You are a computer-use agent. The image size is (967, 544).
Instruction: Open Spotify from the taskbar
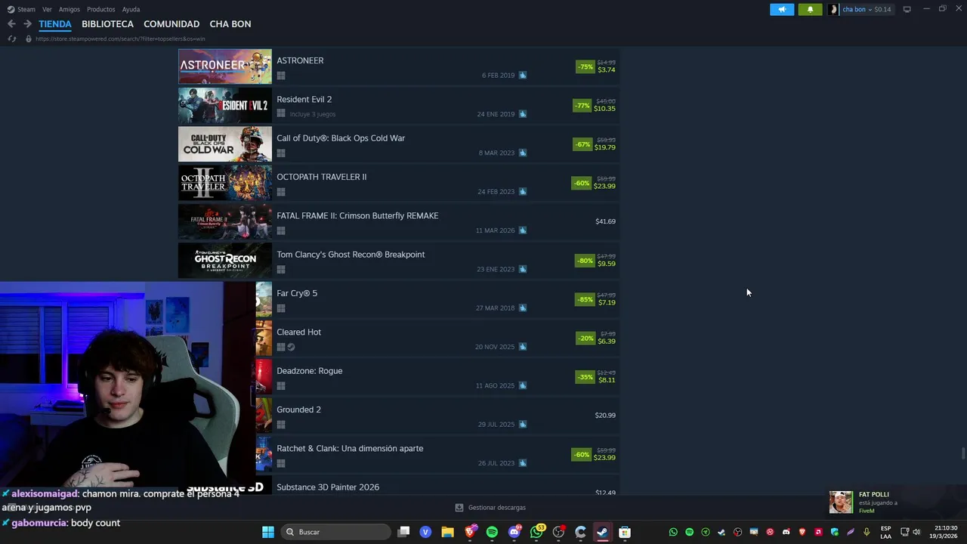click(x=492, y=532)
